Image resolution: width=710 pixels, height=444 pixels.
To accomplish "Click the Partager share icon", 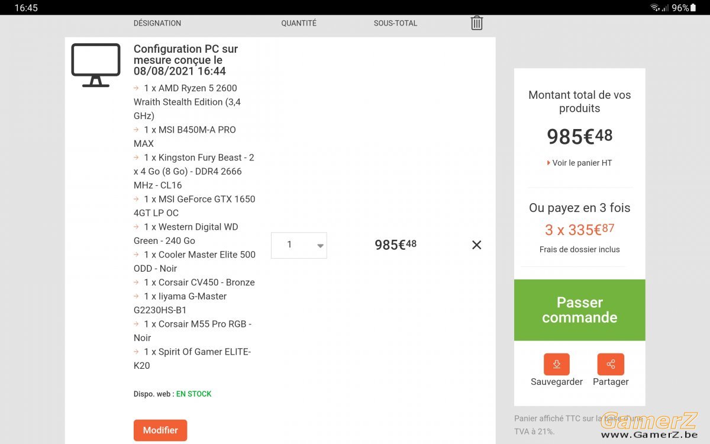I will click(x=611, y=364).
